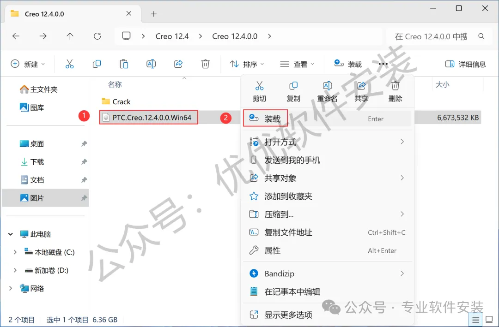Close the Creo 12.4.0.0 tab
499x327 pixels.
[x=129, y=13]
